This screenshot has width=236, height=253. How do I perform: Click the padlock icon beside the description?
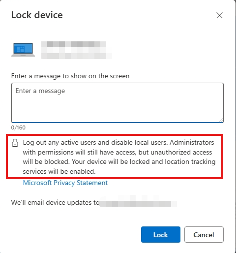[15, 143]
